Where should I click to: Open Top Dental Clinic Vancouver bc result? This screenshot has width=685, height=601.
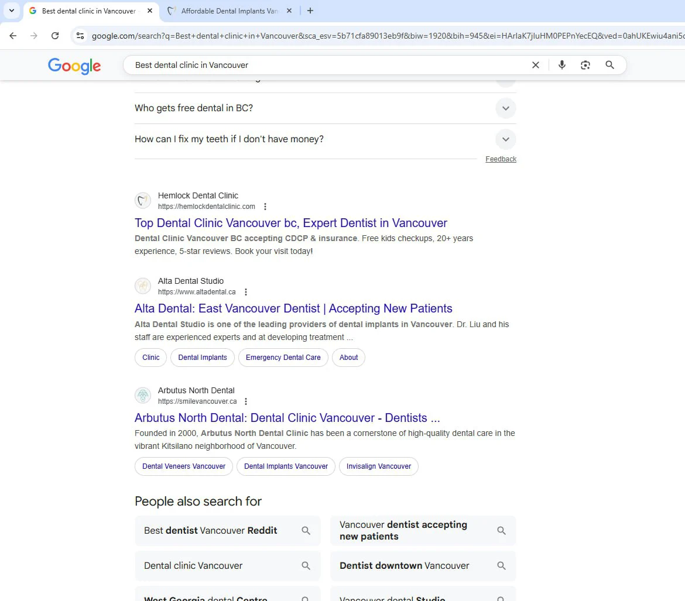290,223
